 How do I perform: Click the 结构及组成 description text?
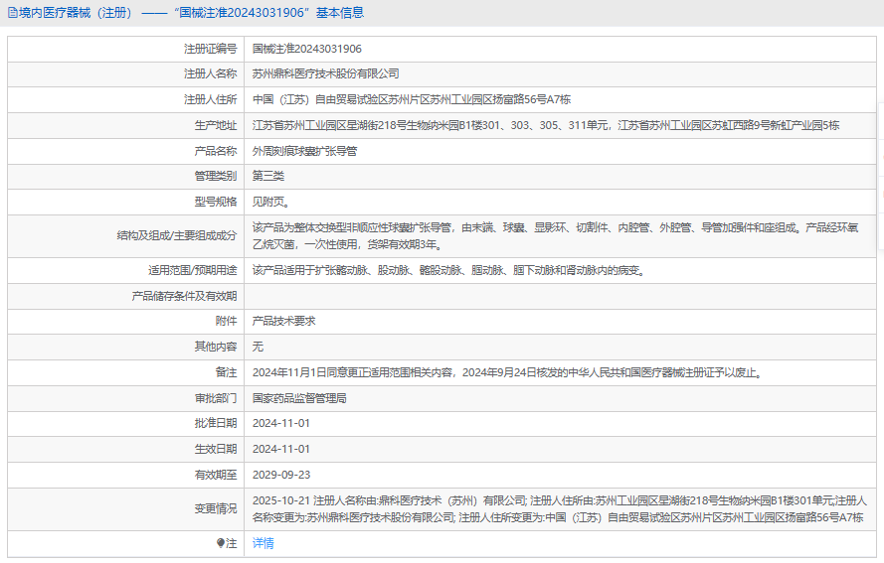pos(555,235)
